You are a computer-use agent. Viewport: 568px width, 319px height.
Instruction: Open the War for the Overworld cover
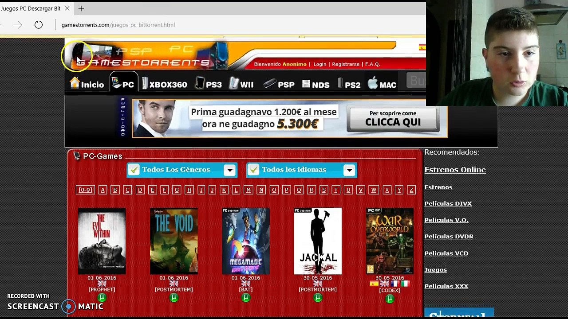point(390,241)
